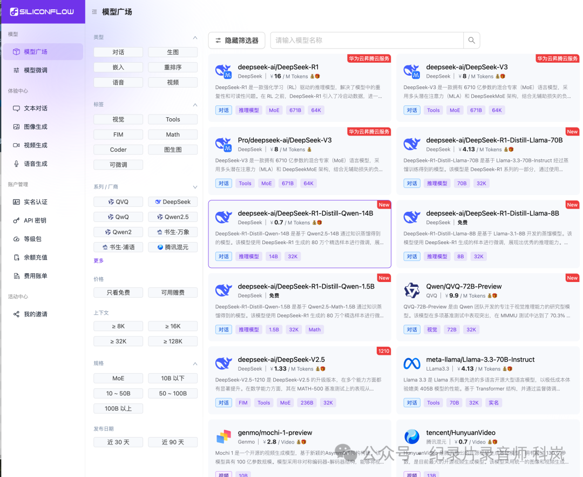The image size is (583, 477).
Task: Click the API 密钥 key icon
Action: (x=16, y=220)
